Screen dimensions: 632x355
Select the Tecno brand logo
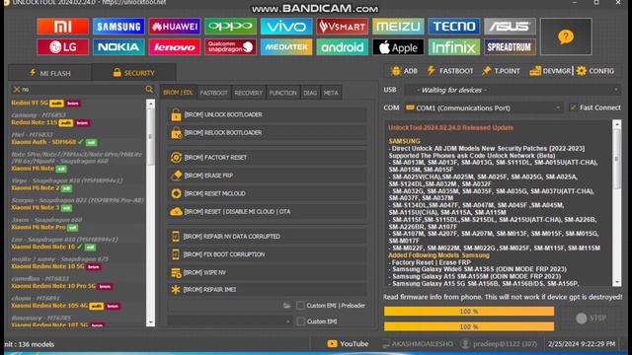click(454, 27)
